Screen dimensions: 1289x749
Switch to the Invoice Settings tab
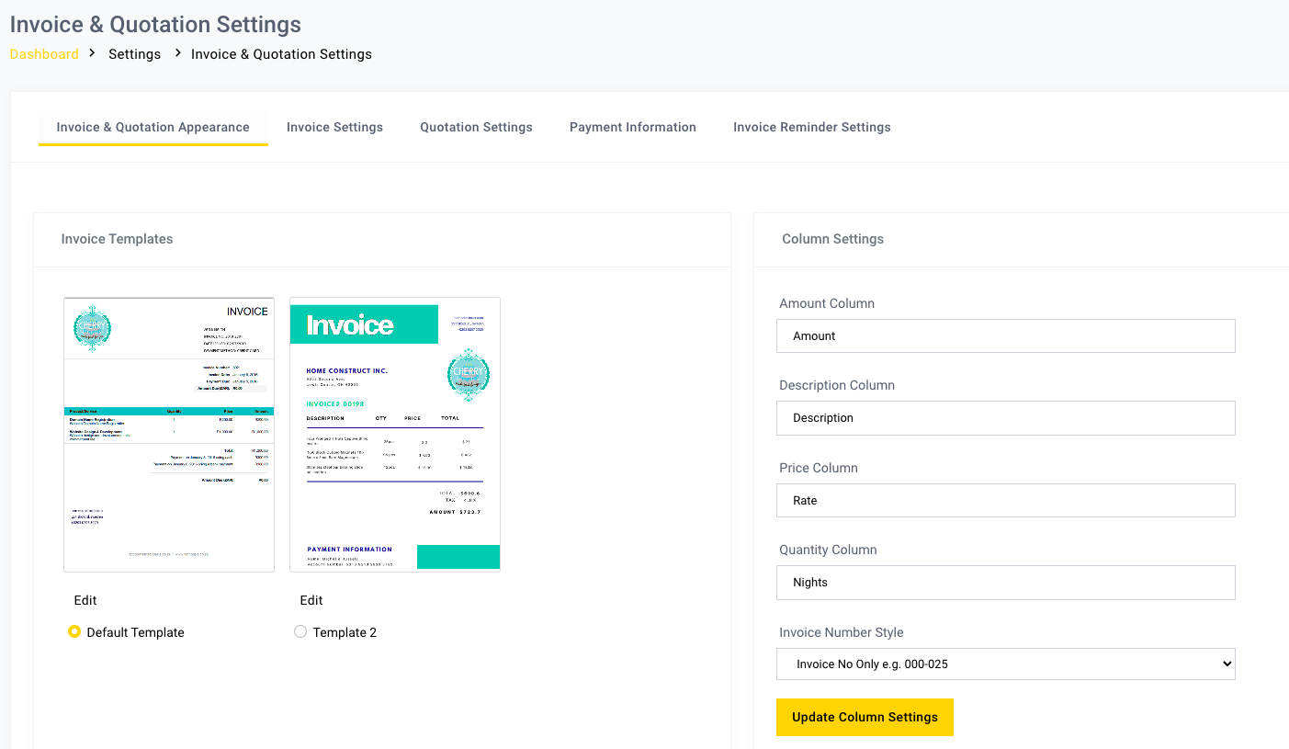pyautogui.click(x=334, y=127)
